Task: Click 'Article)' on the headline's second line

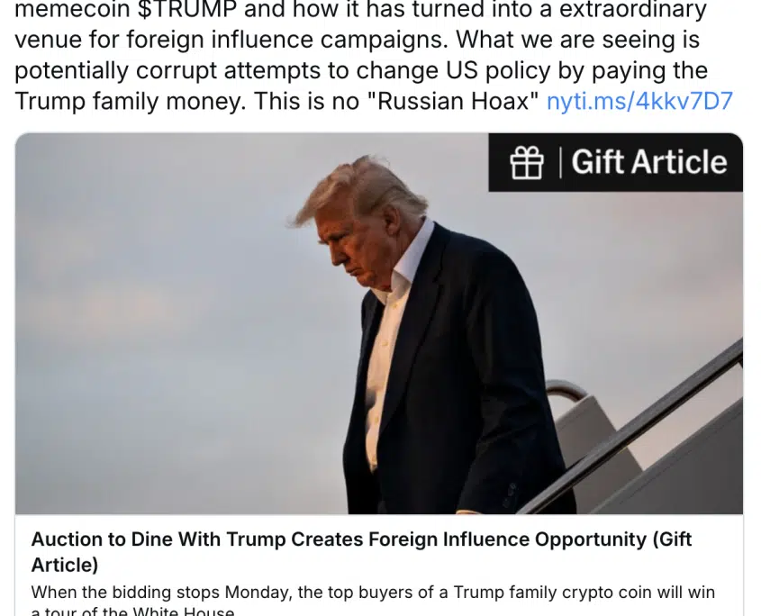Action: pyautogui.click(x=65, y=565)
